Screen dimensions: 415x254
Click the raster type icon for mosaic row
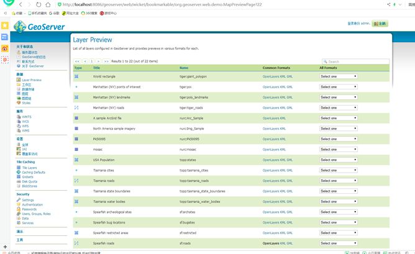[x=76, y=150]
